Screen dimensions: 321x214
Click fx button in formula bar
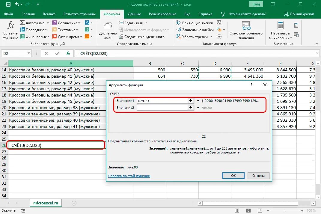(x=68, y=53)
